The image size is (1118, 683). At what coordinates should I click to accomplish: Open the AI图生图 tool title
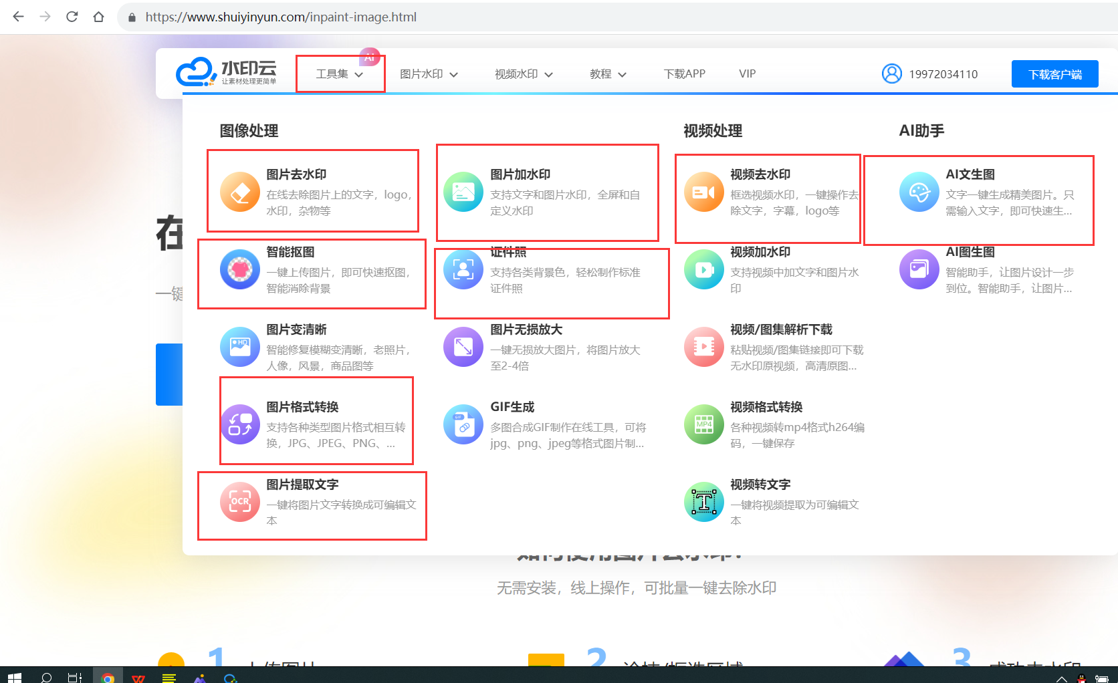point(970,252)
